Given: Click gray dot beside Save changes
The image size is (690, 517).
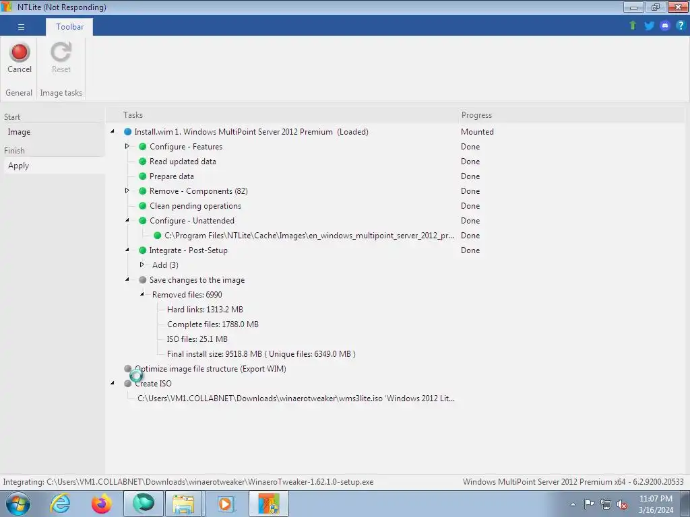Looking at the screenshot, I should [x=143, y=279].
